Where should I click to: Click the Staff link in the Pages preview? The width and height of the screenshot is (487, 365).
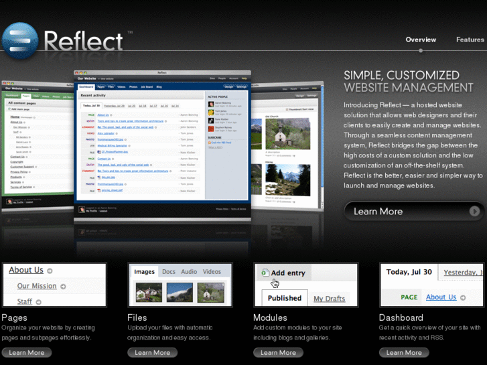(25, 301)
